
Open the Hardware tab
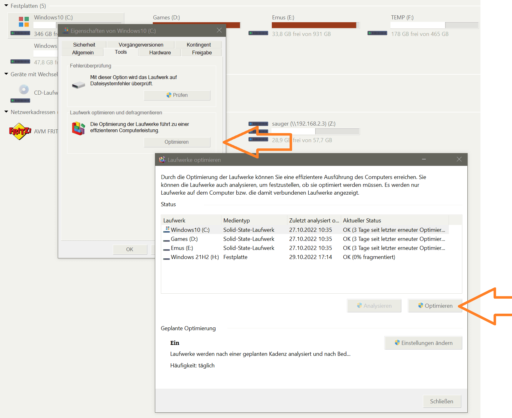click(160, 52)
